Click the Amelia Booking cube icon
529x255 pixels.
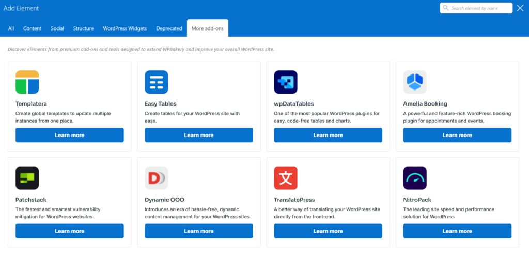pos(415,82)
